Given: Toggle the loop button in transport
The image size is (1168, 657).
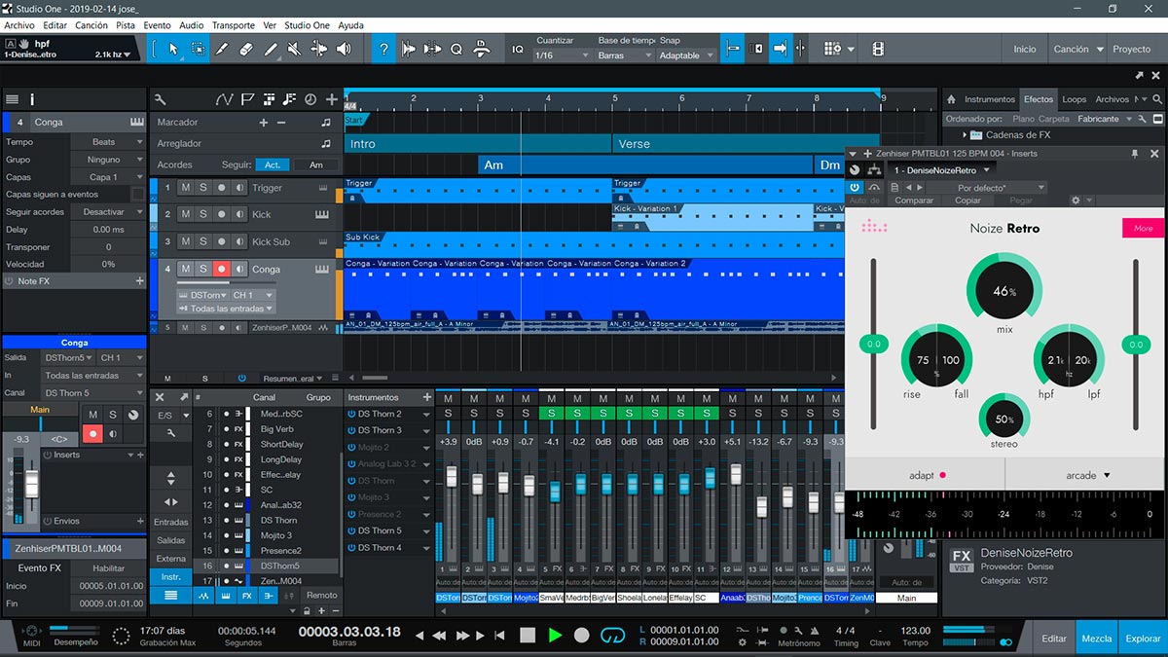Looking at the screenshot, I should [x=612, y=636].
